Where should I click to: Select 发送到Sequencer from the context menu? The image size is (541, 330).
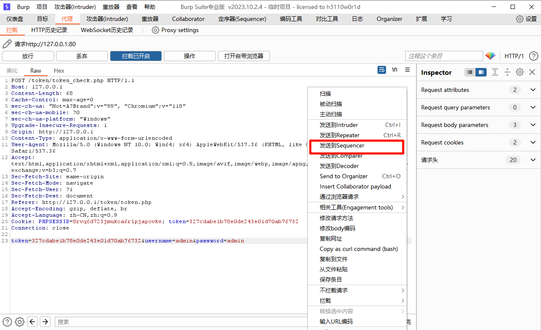357,145
